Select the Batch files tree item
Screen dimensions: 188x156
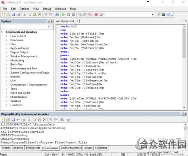pyautogui.click(x=17, y=64)
